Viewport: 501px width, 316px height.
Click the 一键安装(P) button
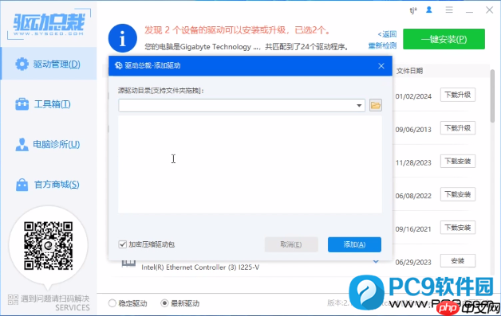[x=444, y=39]
